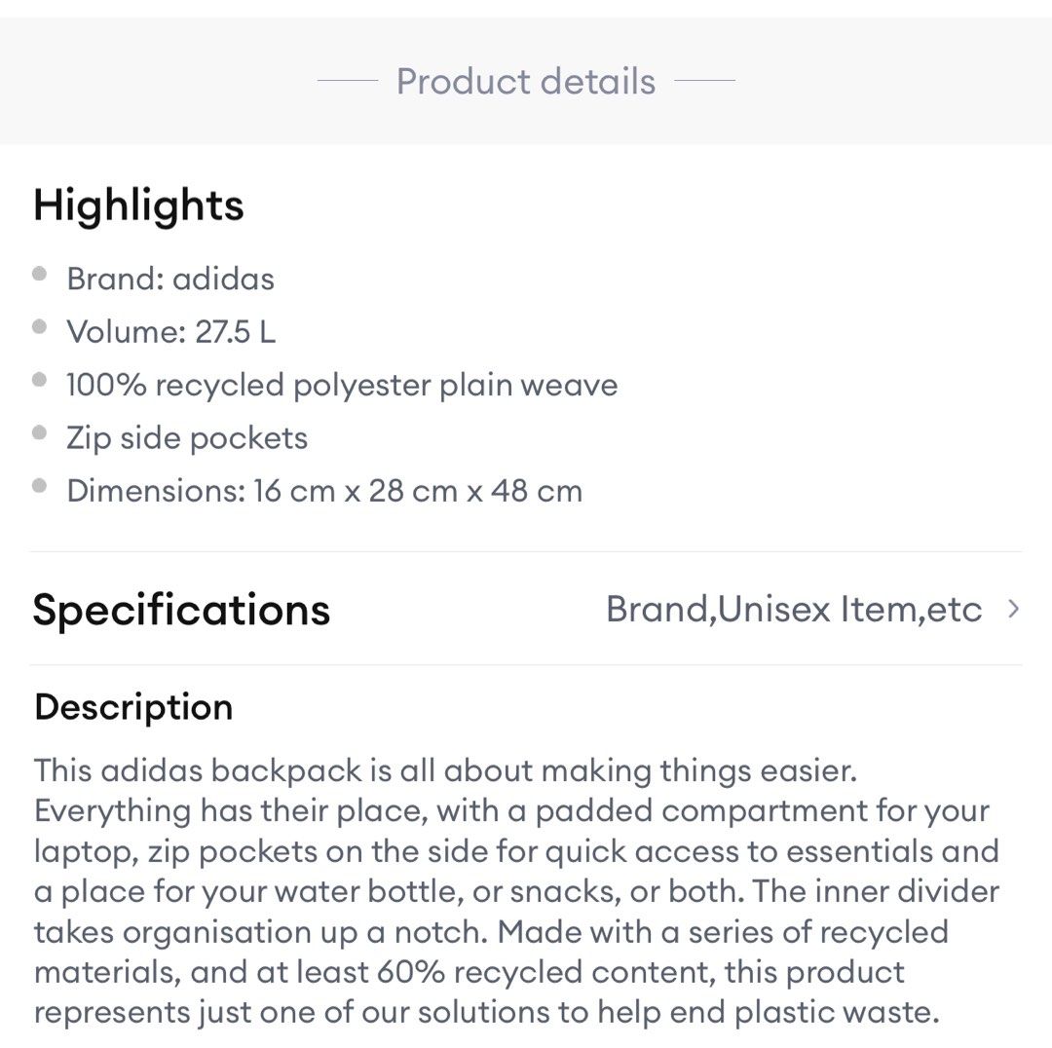The width and height of the screenshot is (1052, 1048).
Task: Tap bullet beside 'Volume: 27.5 L'
Action: 40,326
